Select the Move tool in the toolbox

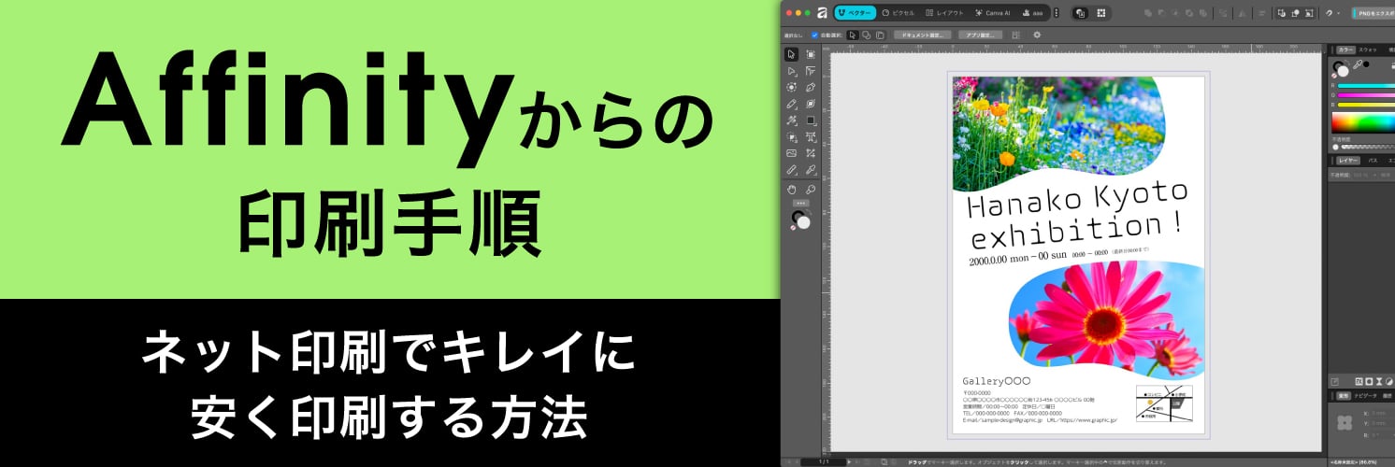[x=792, y=54]
